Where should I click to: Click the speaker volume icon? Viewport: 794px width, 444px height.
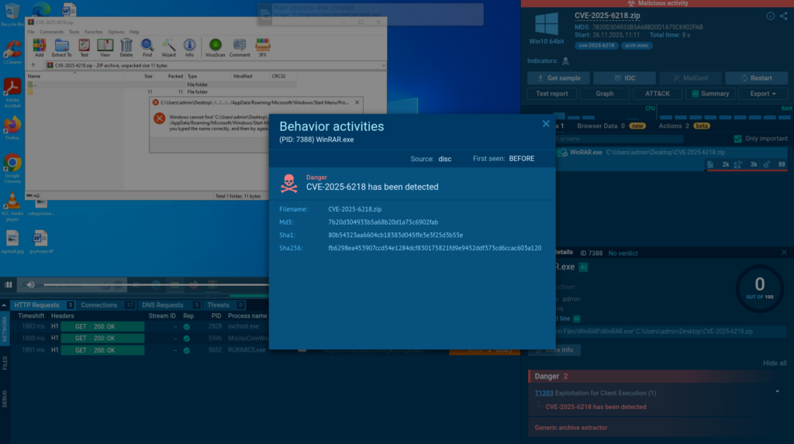pyautogui.click(x=30, y=285)
